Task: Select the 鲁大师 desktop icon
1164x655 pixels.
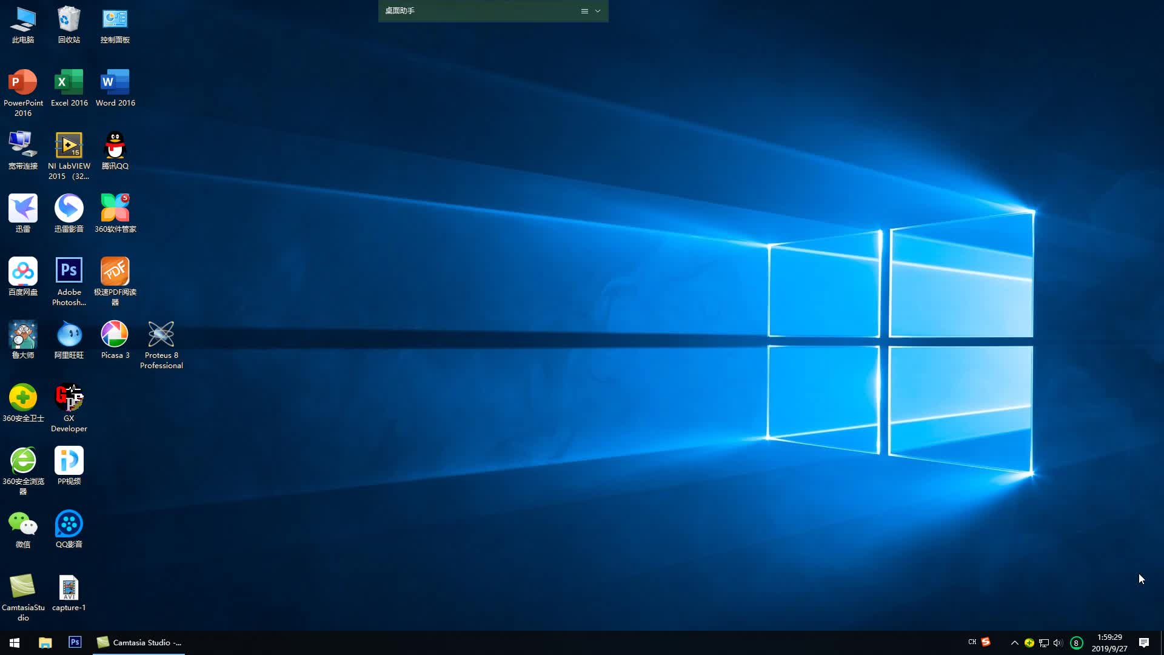Action: pyautogui.click(x=23, y=340)
